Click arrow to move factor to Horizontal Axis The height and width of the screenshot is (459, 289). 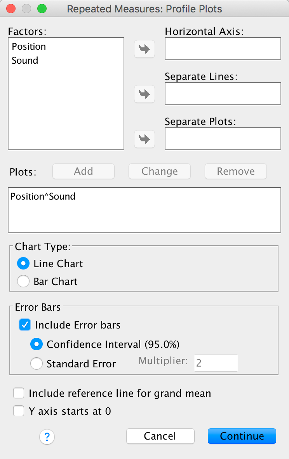144,49
